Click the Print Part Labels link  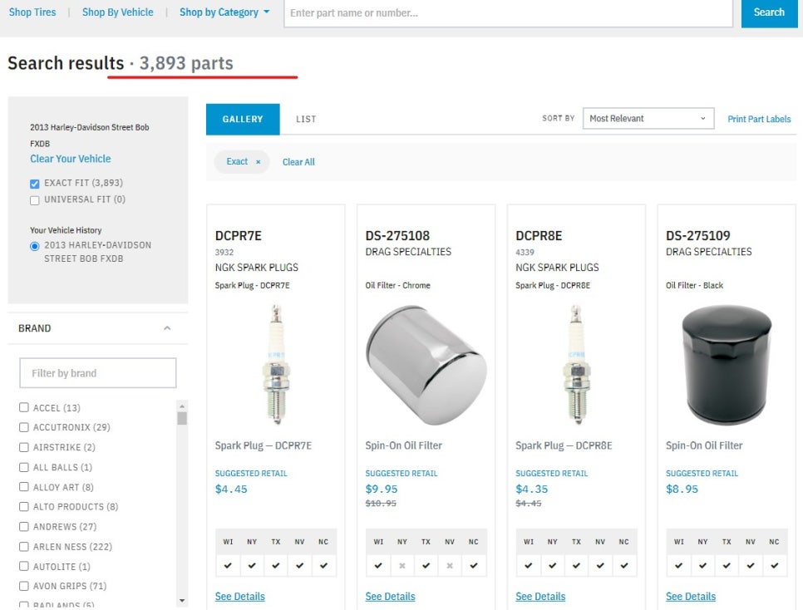click(759, 119)
